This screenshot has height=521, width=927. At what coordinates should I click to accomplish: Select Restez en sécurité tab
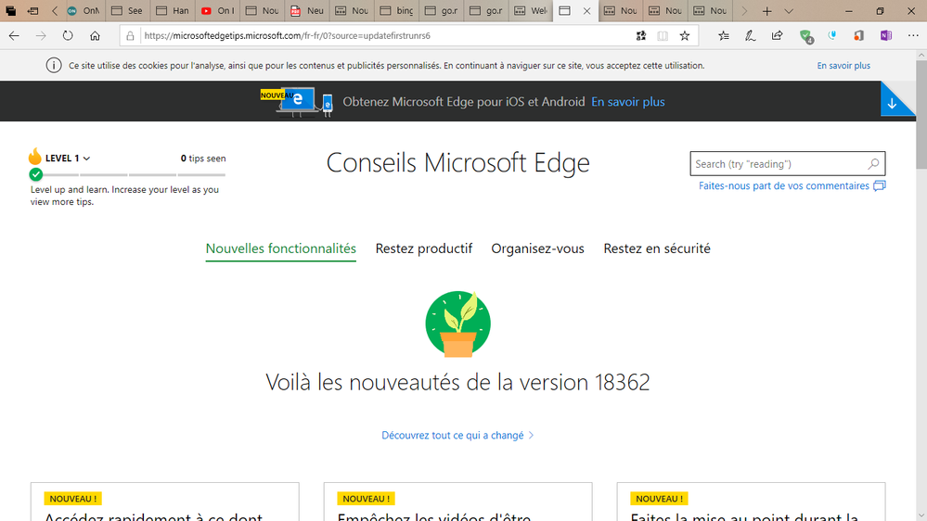[657, 248]
